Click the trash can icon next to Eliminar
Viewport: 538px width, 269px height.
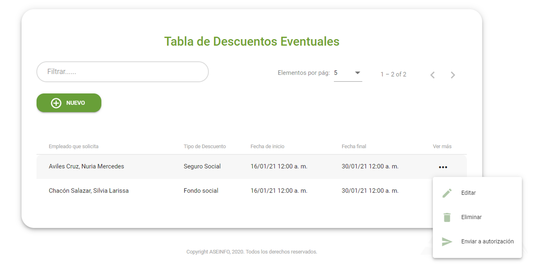pos(447,217)
